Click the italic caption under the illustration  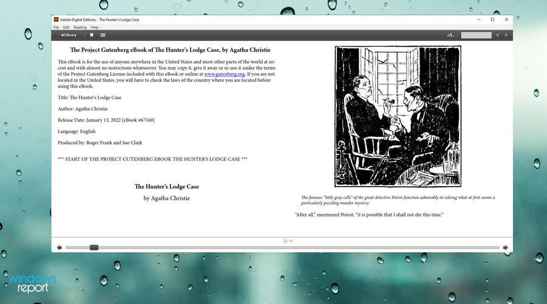point(398,200)
